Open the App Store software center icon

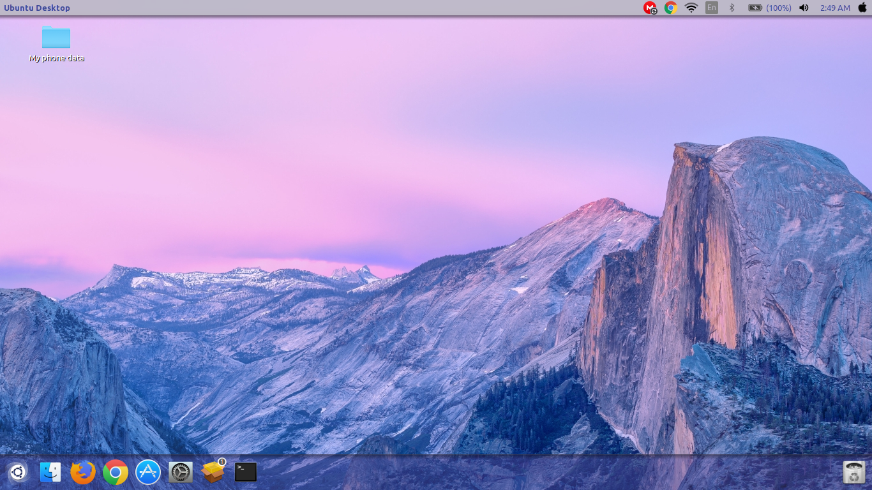pos(148,473)
